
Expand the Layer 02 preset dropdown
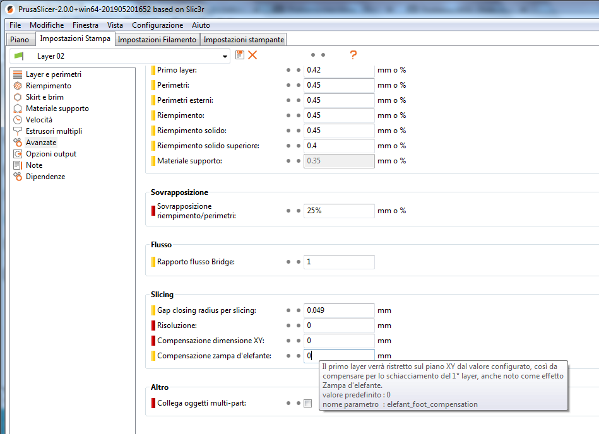[225, 56]
